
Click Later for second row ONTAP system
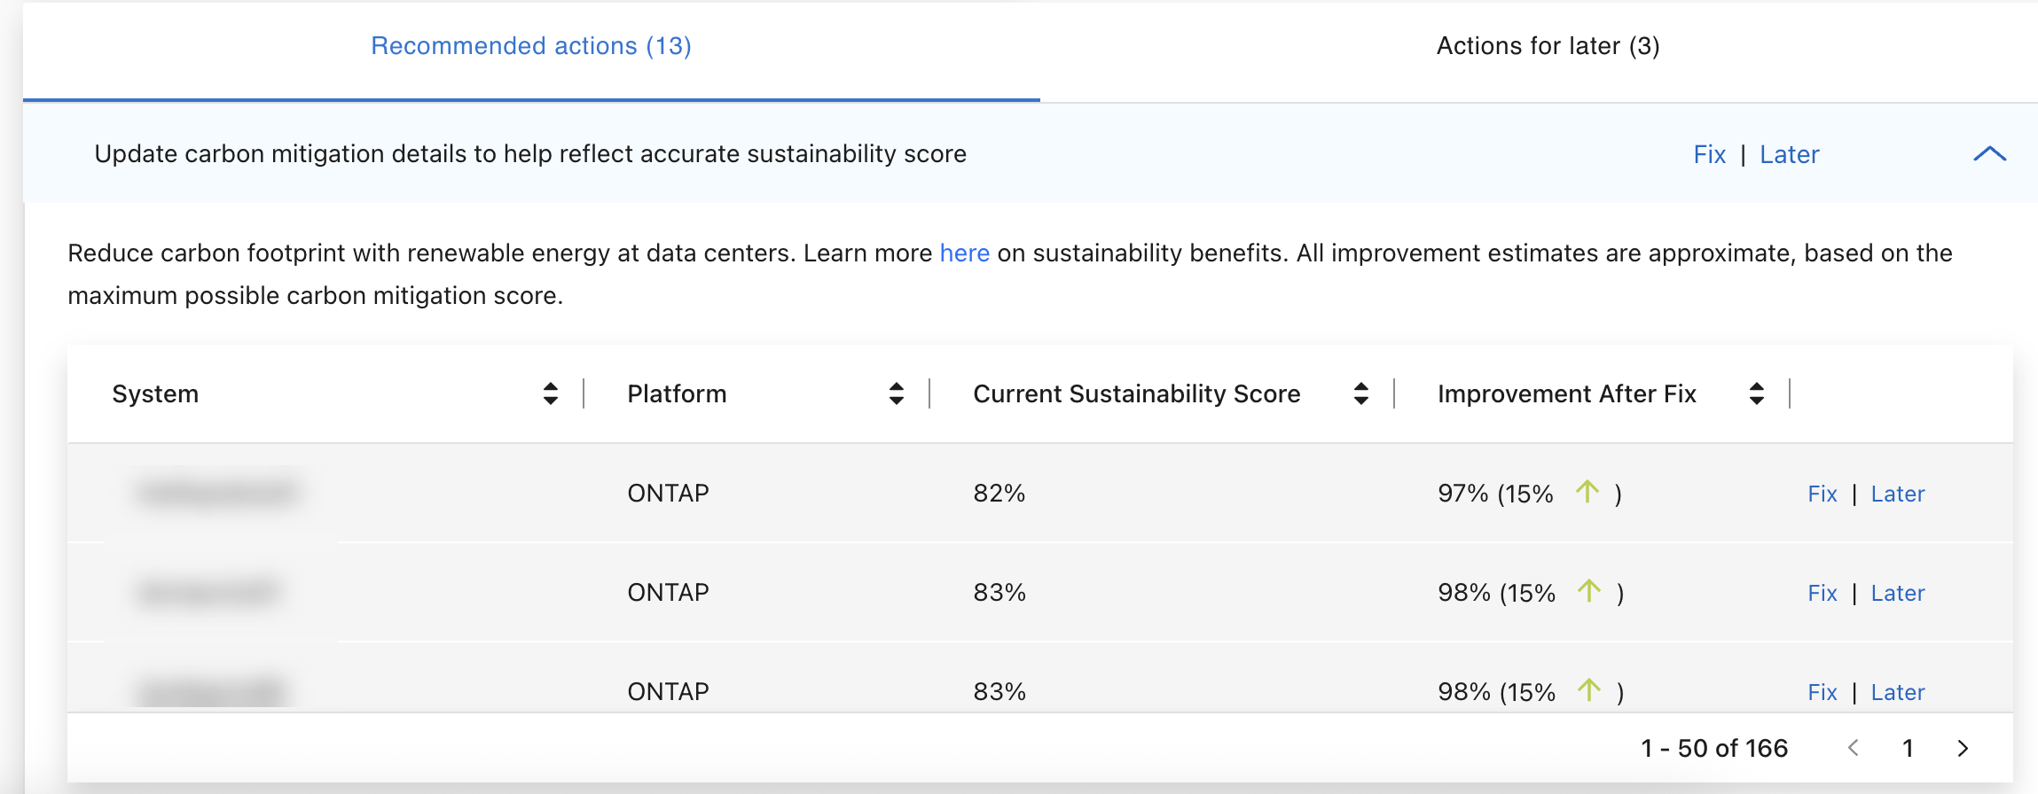[x=1897, y=594]
